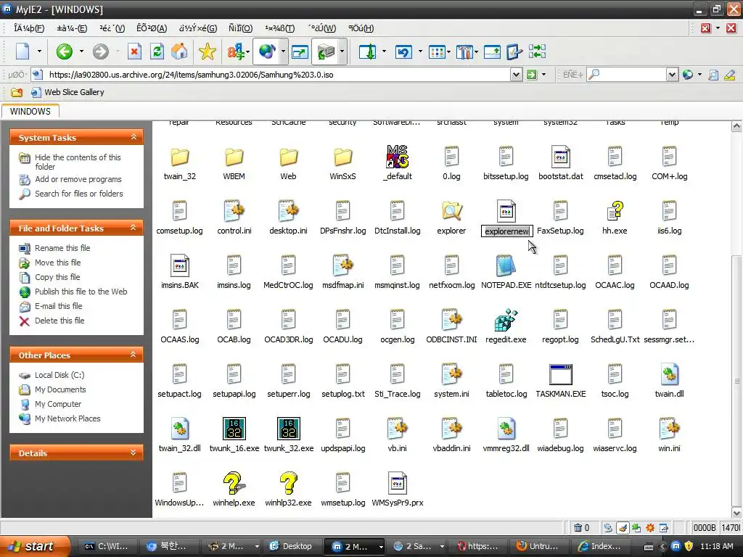Click the search magnifier icon in search box

(x=594, y=75)
